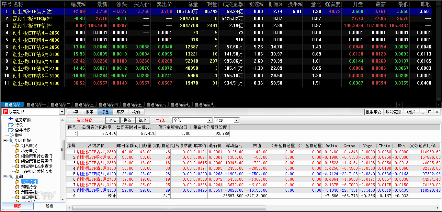Collapse the 查询 tree node
442x212 pixels.
(5, 177)
